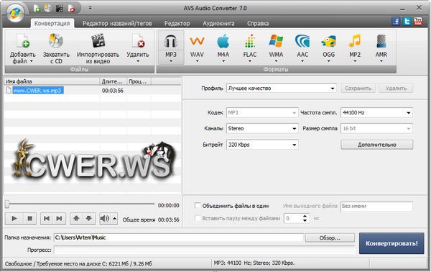Screen dimensions: 431x272
Task: Select the AMR format
Action: coord(381,48)
